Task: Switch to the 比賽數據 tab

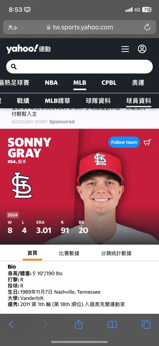Action: (69, 253)
